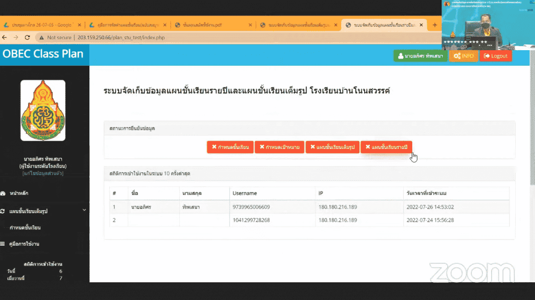This screenshot has width=535, height=300.
Task: Click the browser forward arrow
Action: [x=16, y=38]
